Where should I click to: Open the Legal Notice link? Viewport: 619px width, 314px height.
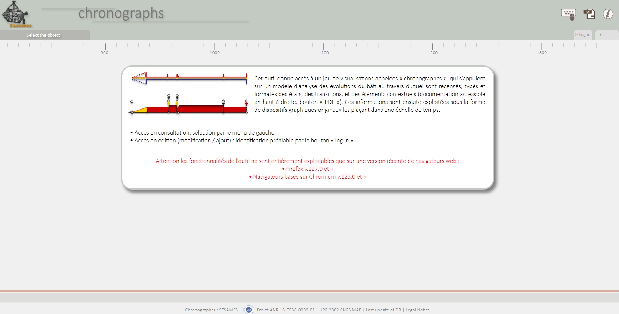coord(418,310)
